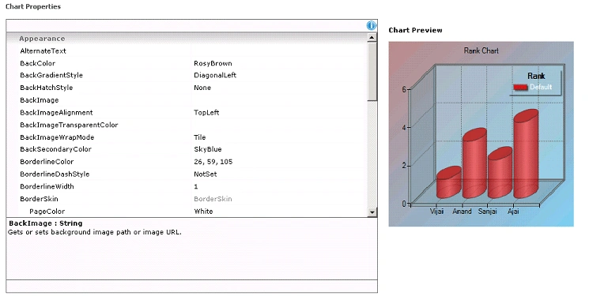Click the BackImage : String description heading

pyautogui.click(x=46, y=223)
